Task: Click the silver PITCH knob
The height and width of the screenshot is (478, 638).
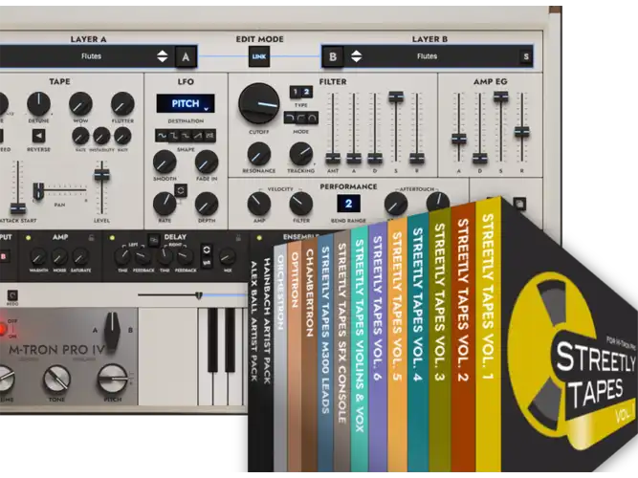Action: click(112, 380)
